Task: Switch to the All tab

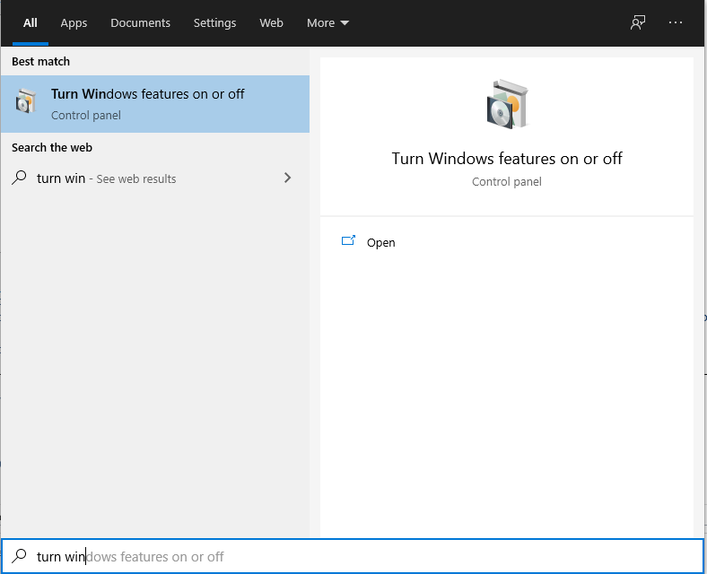Action: coord(31,23)
